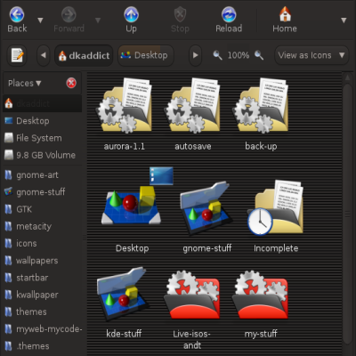Zoom out with the magnifier icon
Screen dimensions: 356x356
point(217,55)
